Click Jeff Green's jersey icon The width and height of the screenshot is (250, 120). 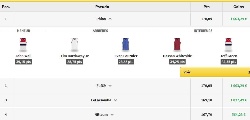coord(229,45)
